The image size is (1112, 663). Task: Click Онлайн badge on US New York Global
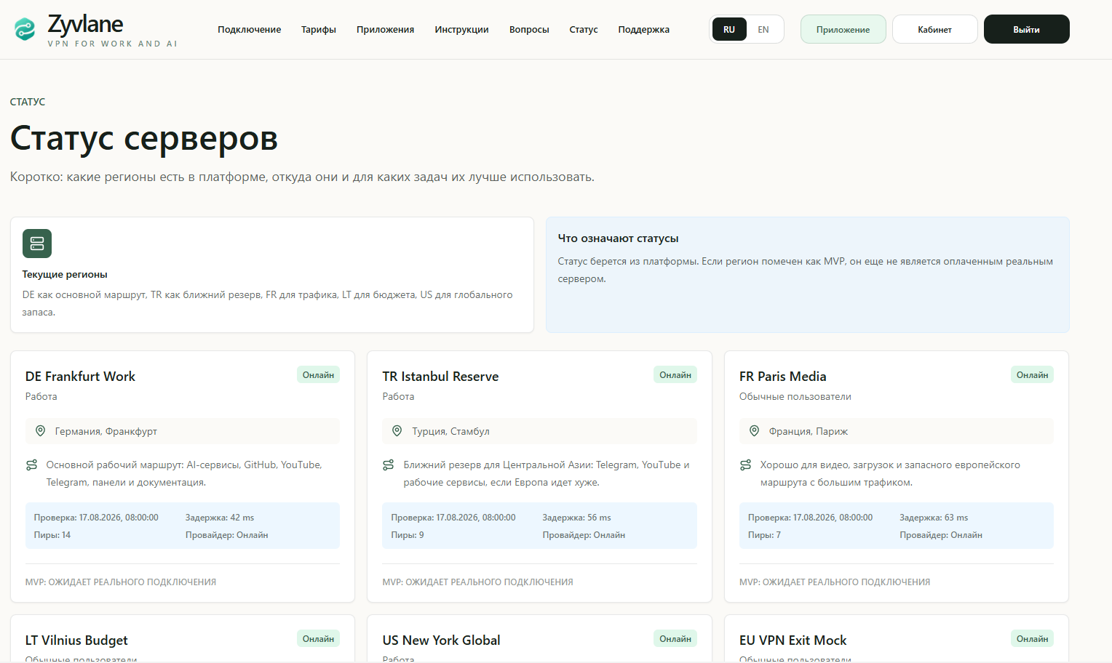[x=675, y=639]
